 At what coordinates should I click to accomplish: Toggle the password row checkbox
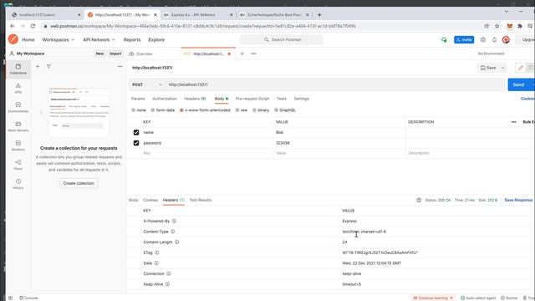click(x=136, y=143)
